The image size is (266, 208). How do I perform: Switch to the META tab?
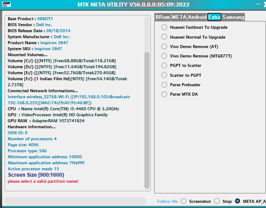tap(179, 17)
